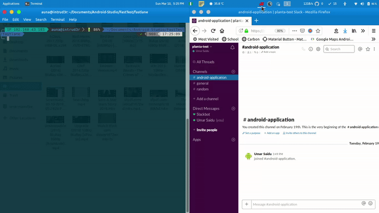The width and height of the screenshot is (379, 213).
Task: Open Firefox home page button
Action: pyautogui.click(x=222, y=31)
